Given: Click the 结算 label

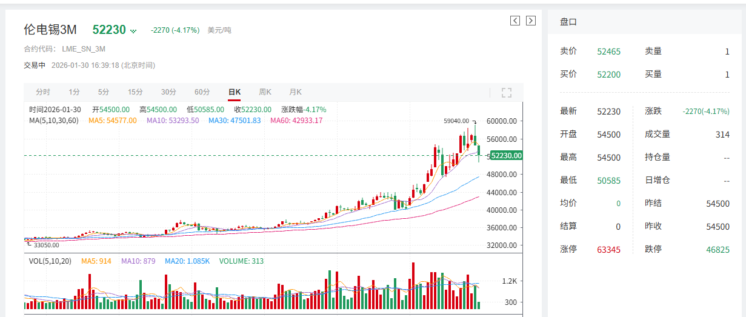Looking at the screenshot, I should pyautogui.click(x=568, y=226).
